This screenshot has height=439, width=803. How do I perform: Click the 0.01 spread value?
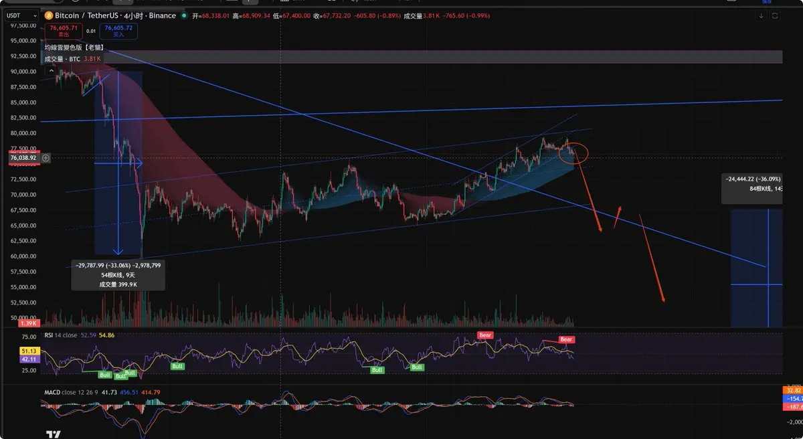pos(91,30)
